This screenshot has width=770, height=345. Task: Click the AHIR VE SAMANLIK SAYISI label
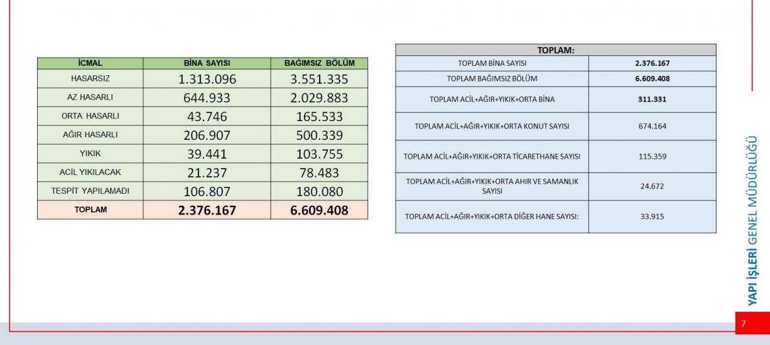pyautogui.click(x=492, y=186)
